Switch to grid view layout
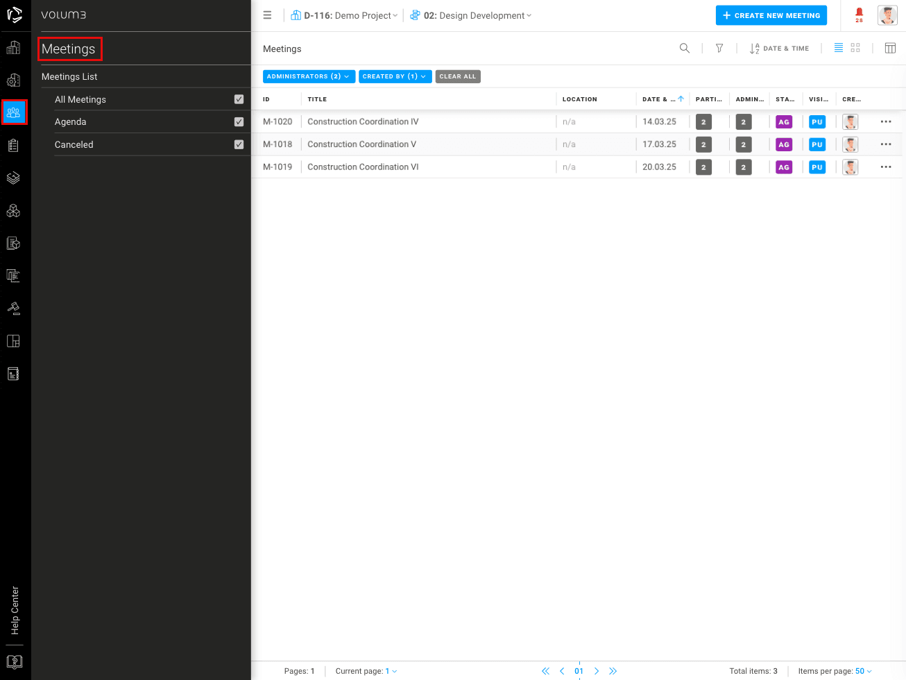The image size is (906, 680). click(x=855, y=48)
